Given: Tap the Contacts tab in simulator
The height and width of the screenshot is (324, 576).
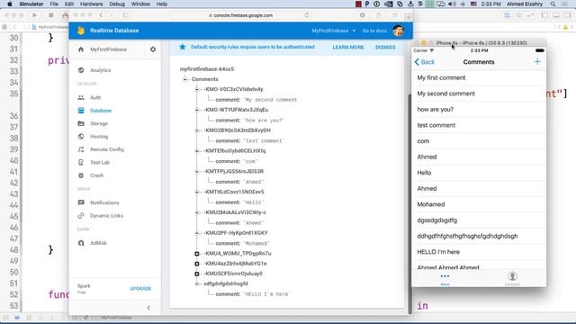Looking at the screenshot, I should click(x=512, y=279).
